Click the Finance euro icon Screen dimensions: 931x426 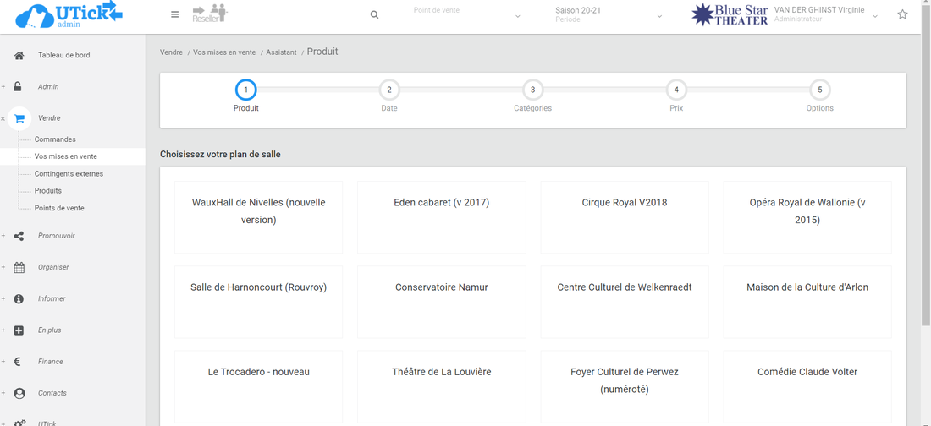tap(18, 362)
